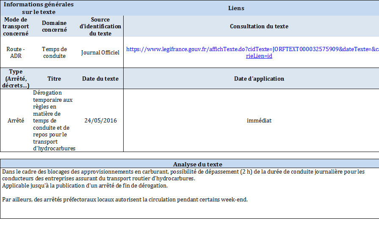Click the 'Analyse du texte' section header
Screen dimensions: 379x231
(197, 164)
